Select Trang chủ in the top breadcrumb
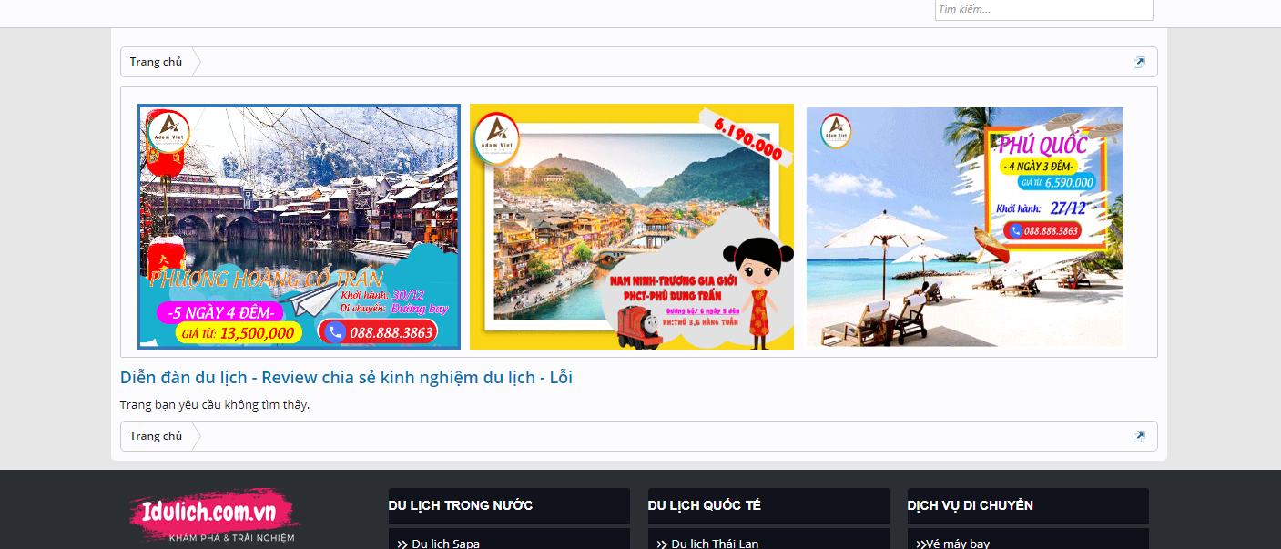Viewport: 1281px width, 549px height. click(156, 62)
